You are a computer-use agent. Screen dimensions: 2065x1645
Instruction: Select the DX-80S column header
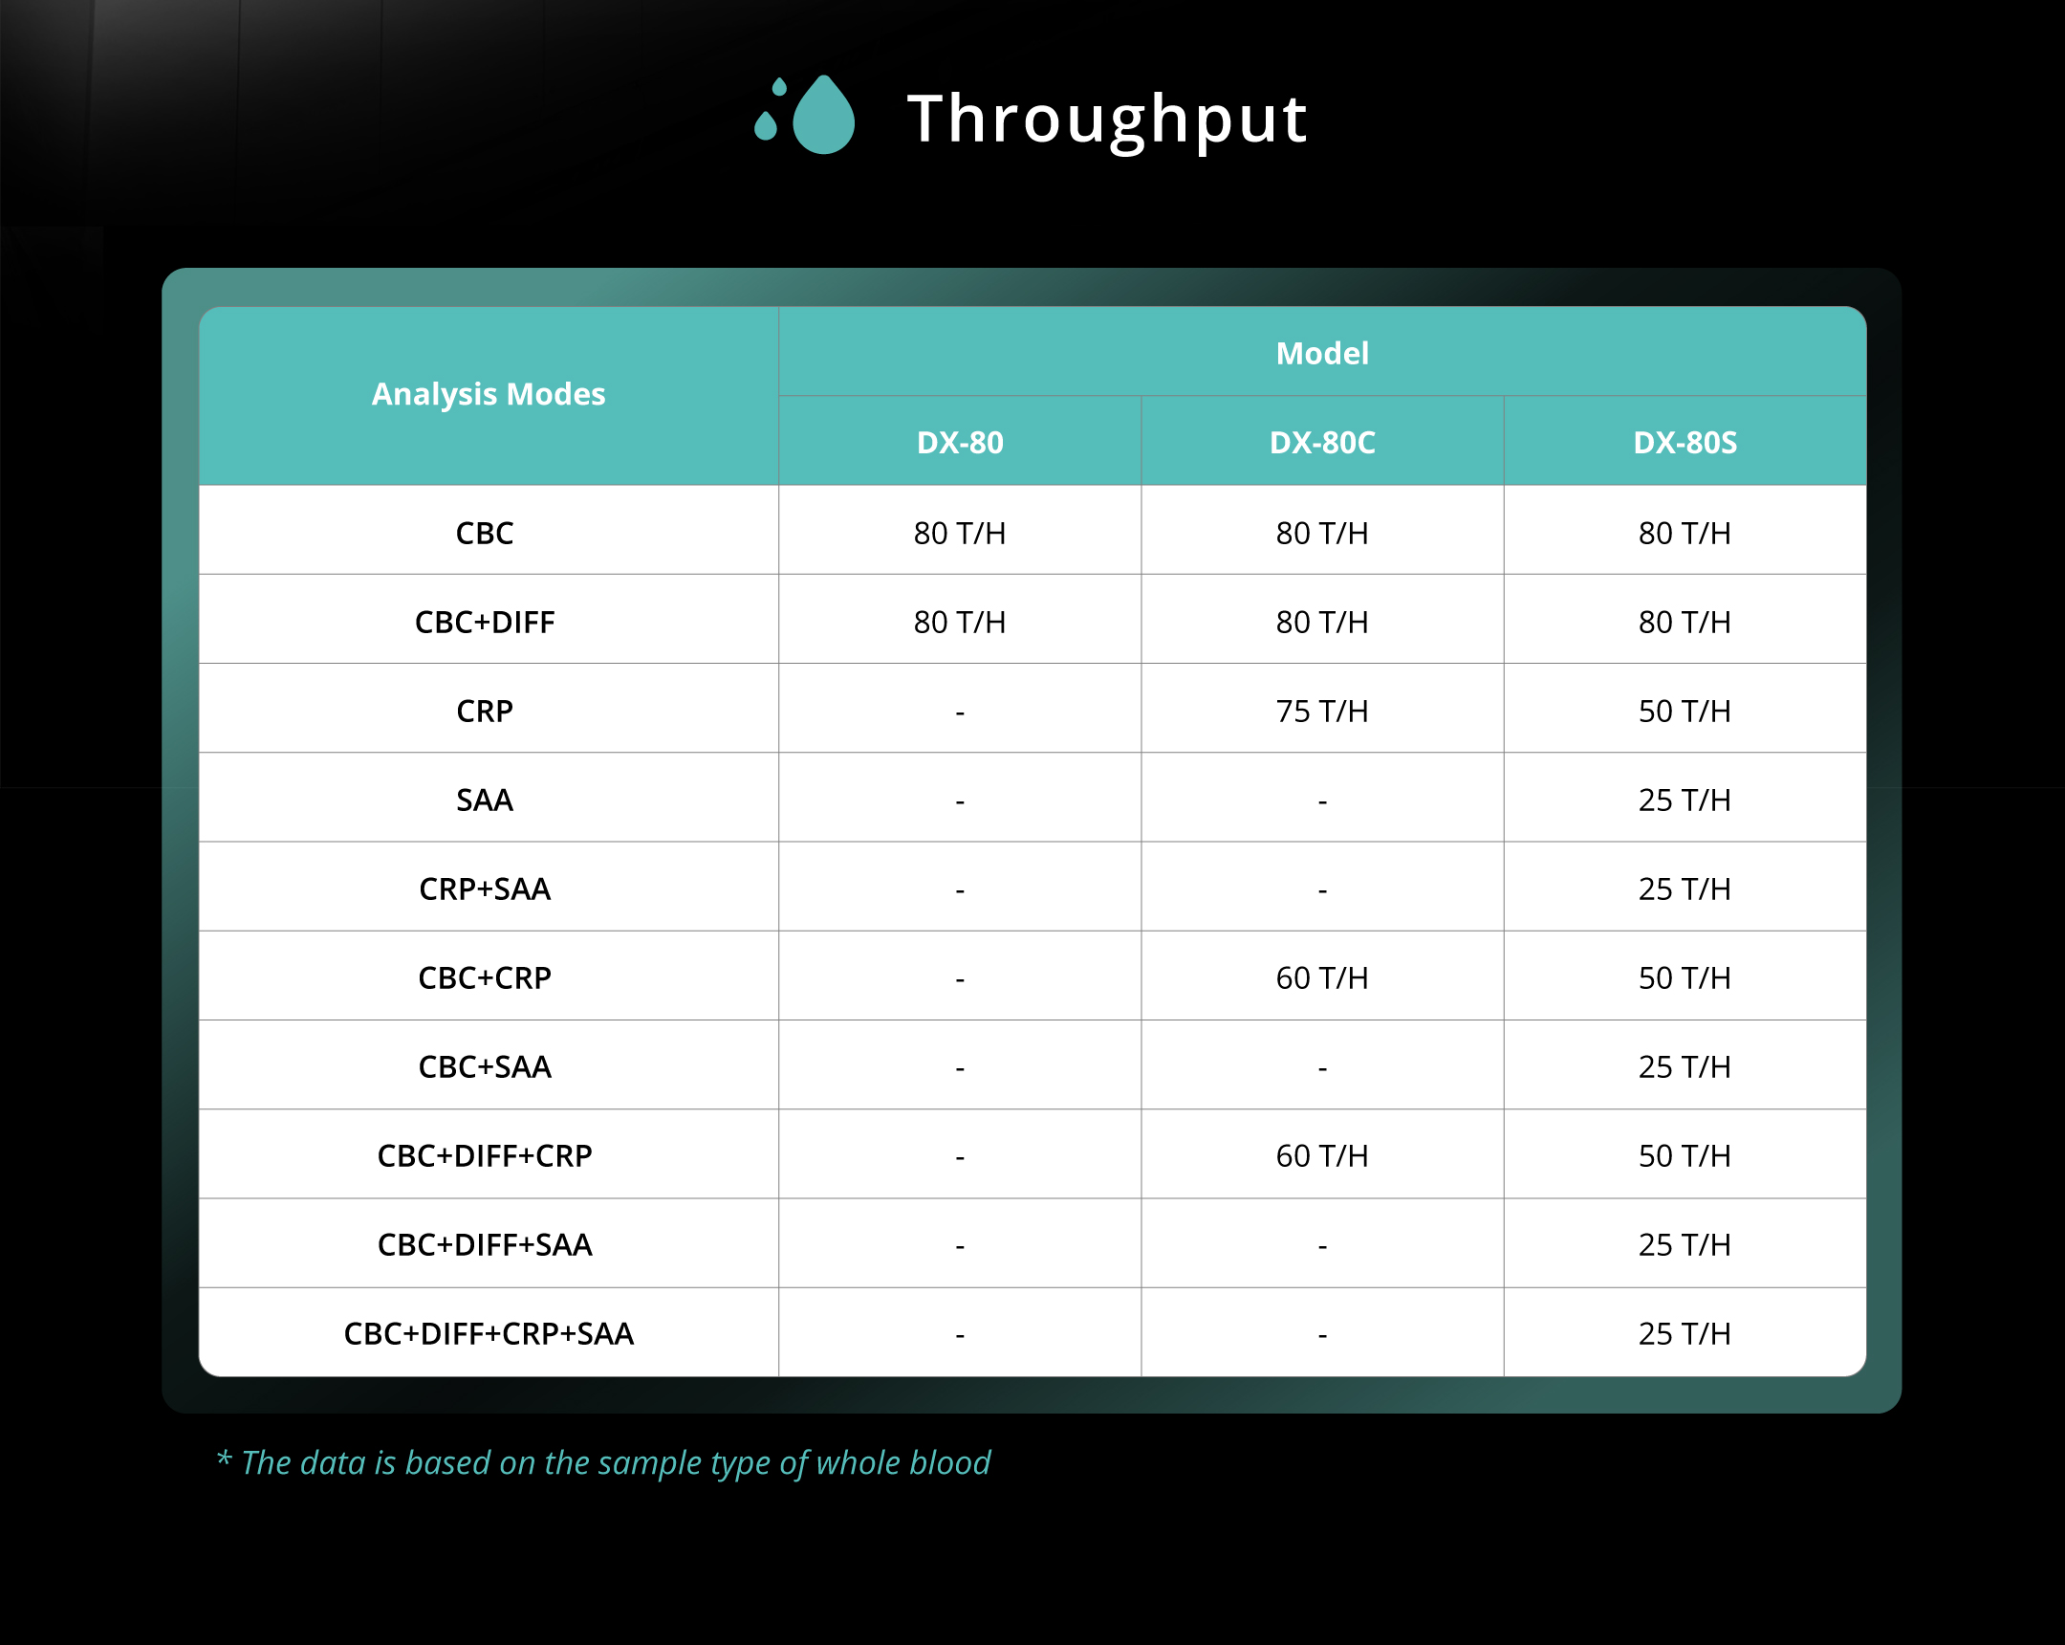(x=1684, y=443)
